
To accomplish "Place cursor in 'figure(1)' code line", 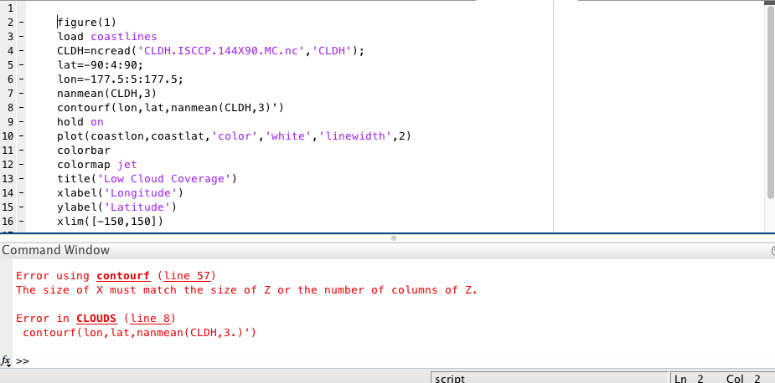I will tap(86, 23).
